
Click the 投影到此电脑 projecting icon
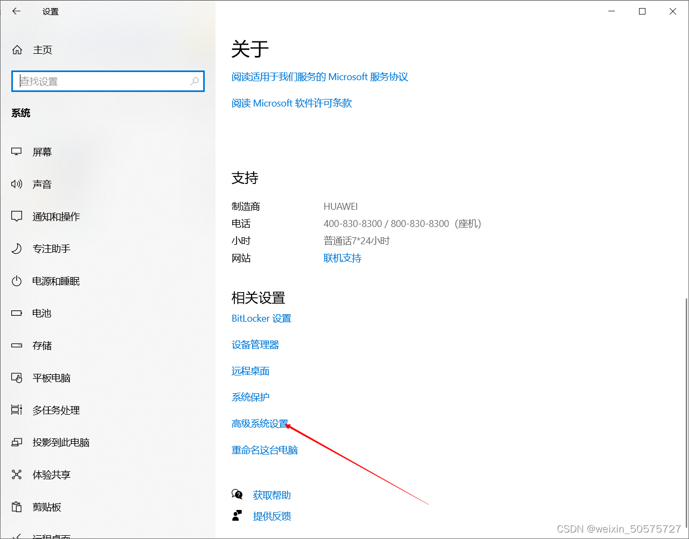(17, 443)
